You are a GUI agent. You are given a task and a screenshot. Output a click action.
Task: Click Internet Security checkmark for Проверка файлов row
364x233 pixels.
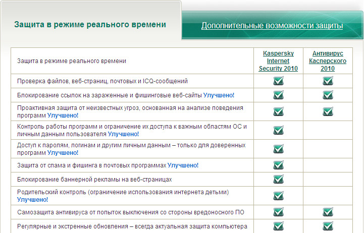[x=278, y=81]
